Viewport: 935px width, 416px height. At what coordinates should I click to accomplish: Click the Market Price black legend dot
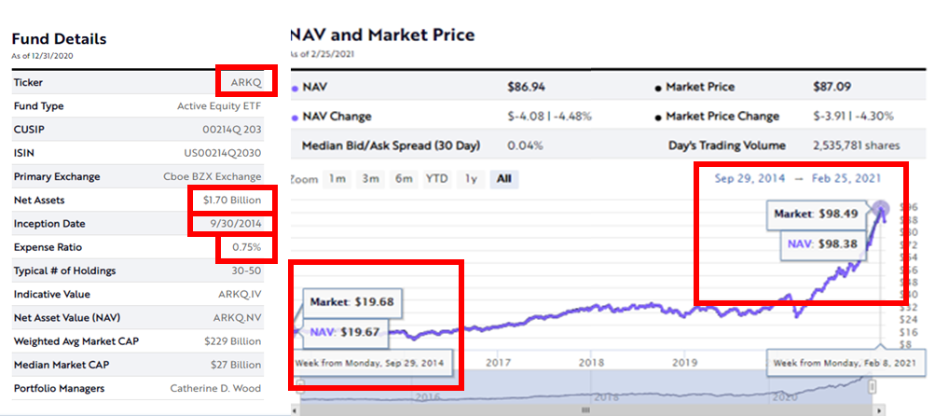pyautogui.click(x=658, y=89)
